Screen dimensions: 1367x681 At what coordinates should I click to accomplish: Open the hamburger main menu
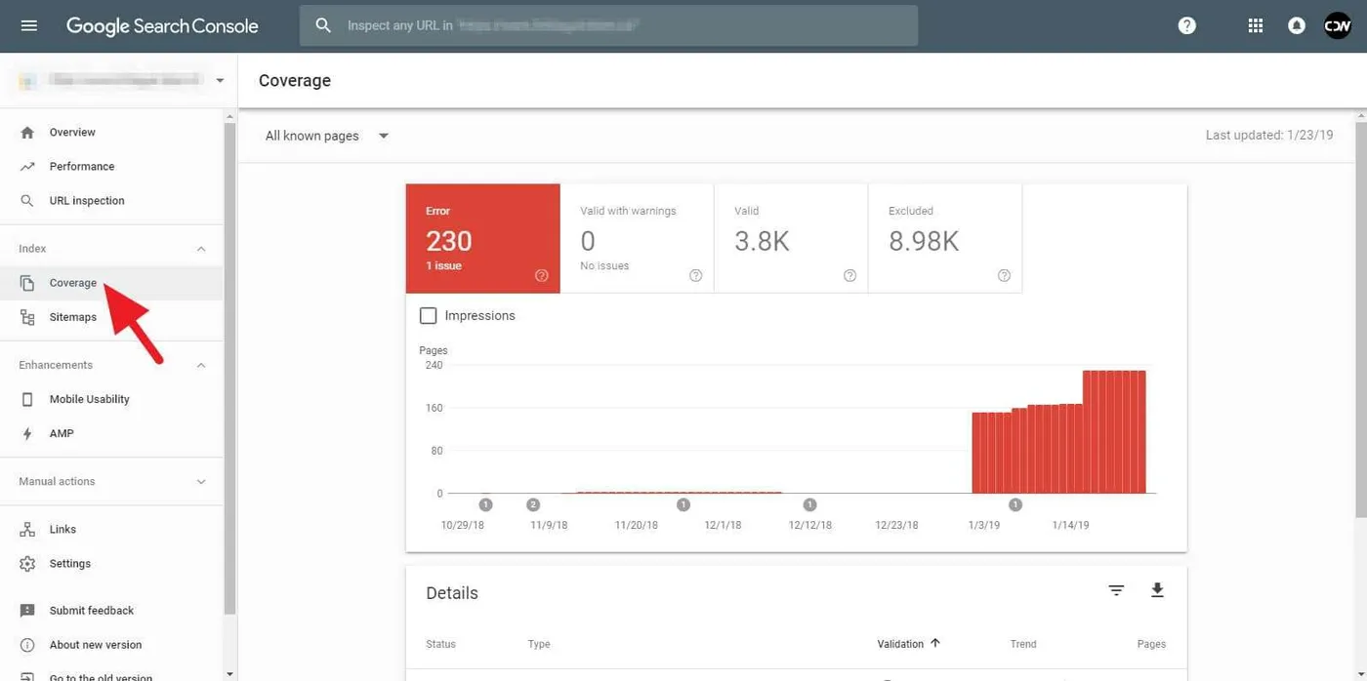pyautogui.click(x=28, y=25)
